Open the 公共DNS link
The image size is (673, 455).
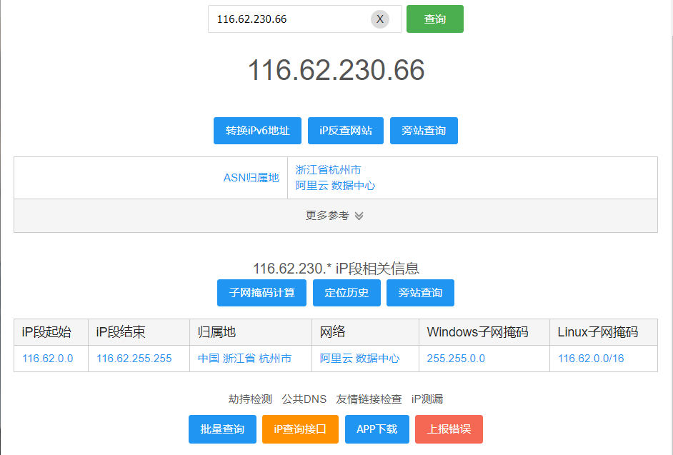(304, 399)
